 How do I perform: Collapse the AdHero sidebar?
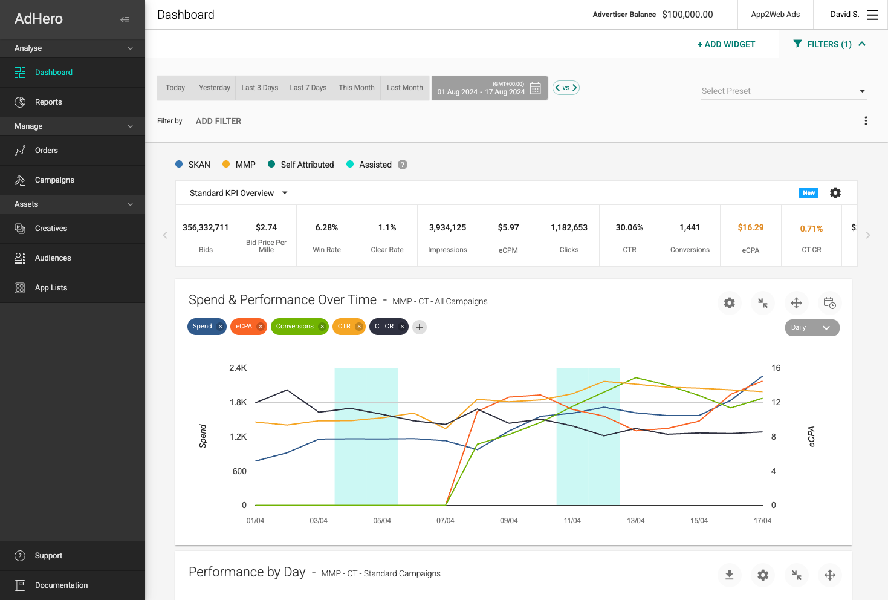pyautogui.click(x=125, y=19)
